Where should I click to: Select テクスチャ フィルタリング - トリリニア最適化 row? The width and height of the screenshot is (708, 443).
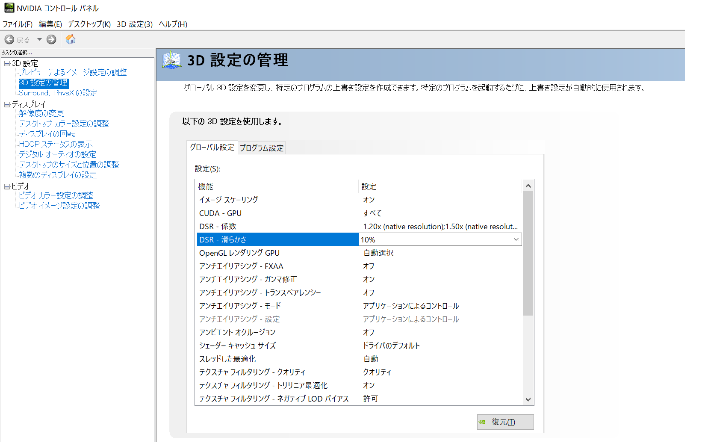[x=359, y=385]
